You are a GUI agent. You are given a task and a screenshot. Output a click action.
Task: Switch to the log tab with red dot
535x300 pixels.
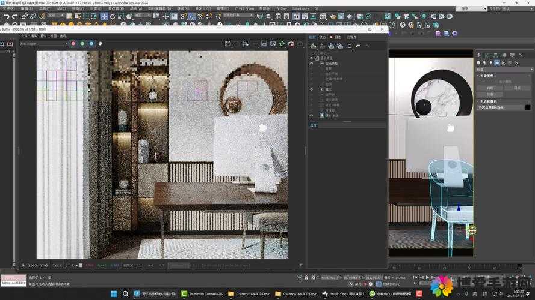tap(336, 37)
